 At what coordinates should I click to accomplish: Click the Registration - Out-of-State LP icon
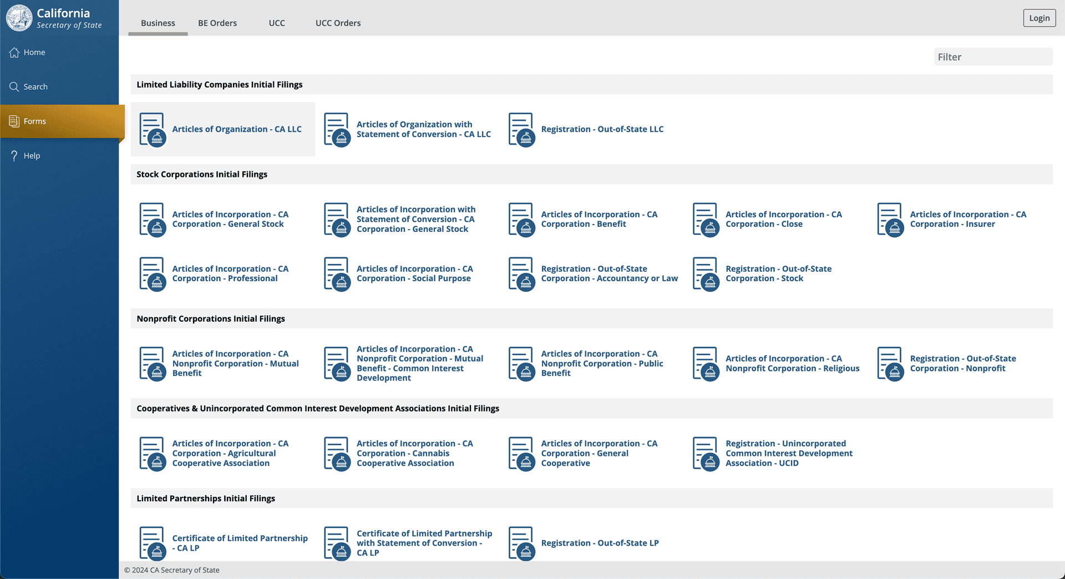tap(521, 543)
